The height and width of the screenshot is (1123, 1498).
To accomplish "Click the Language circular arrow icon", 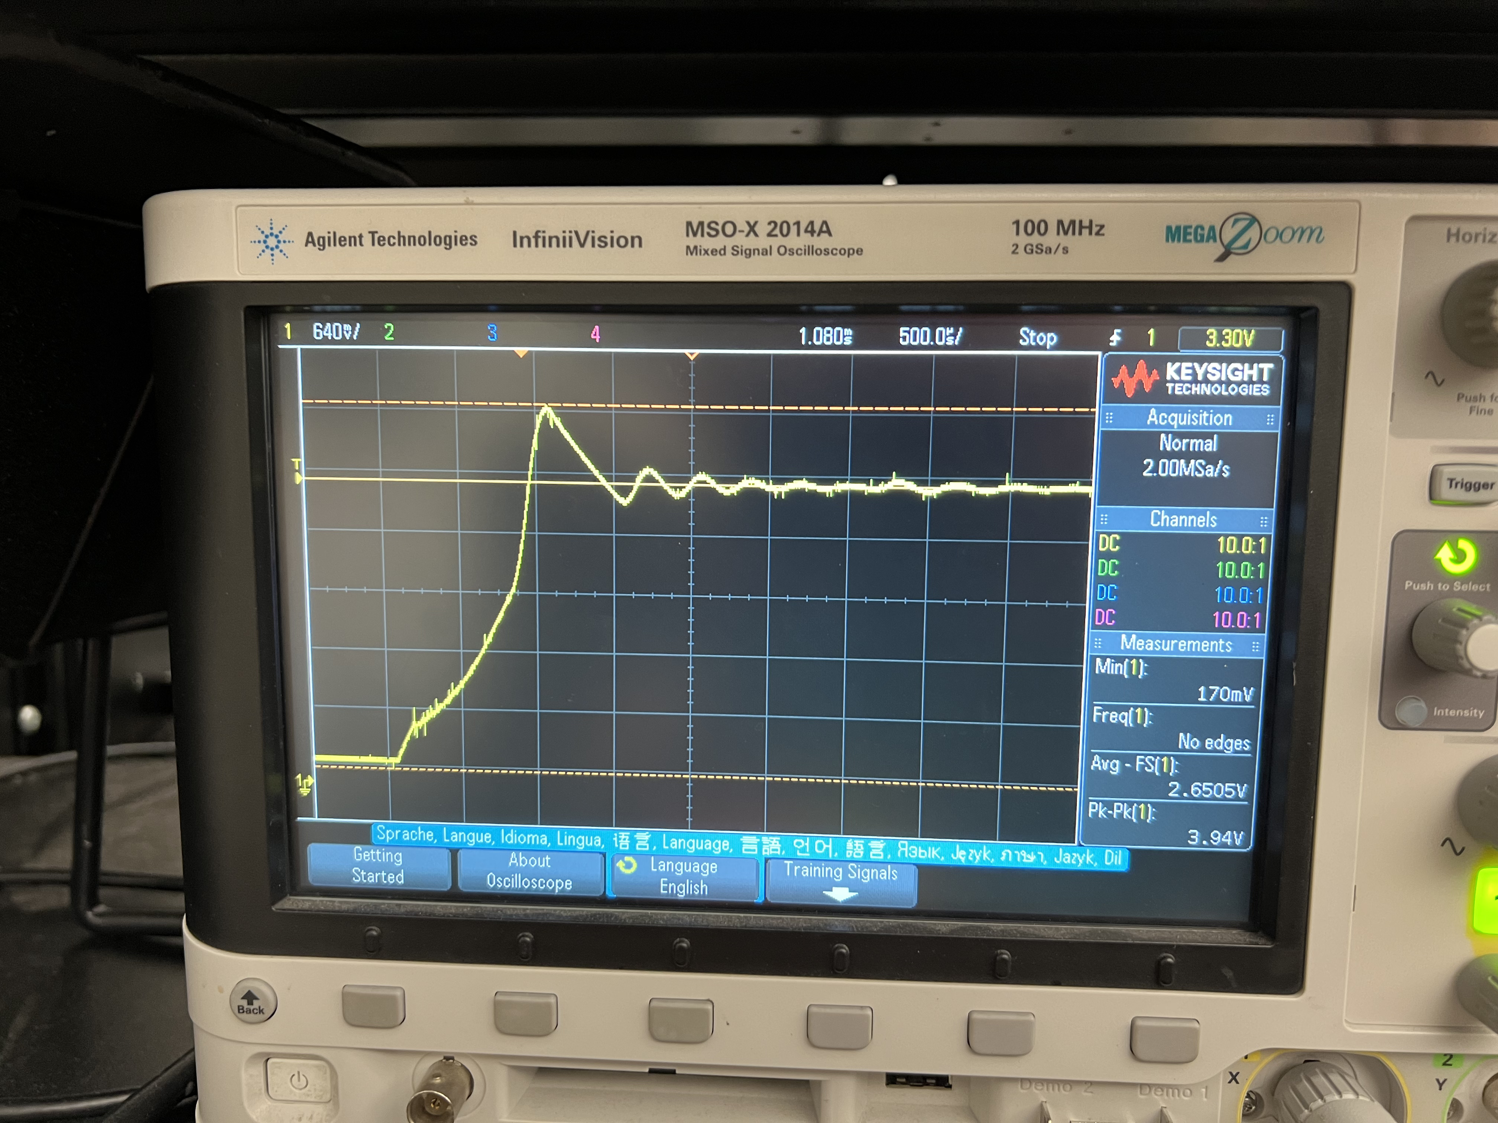I will click(x=627, y=866).
